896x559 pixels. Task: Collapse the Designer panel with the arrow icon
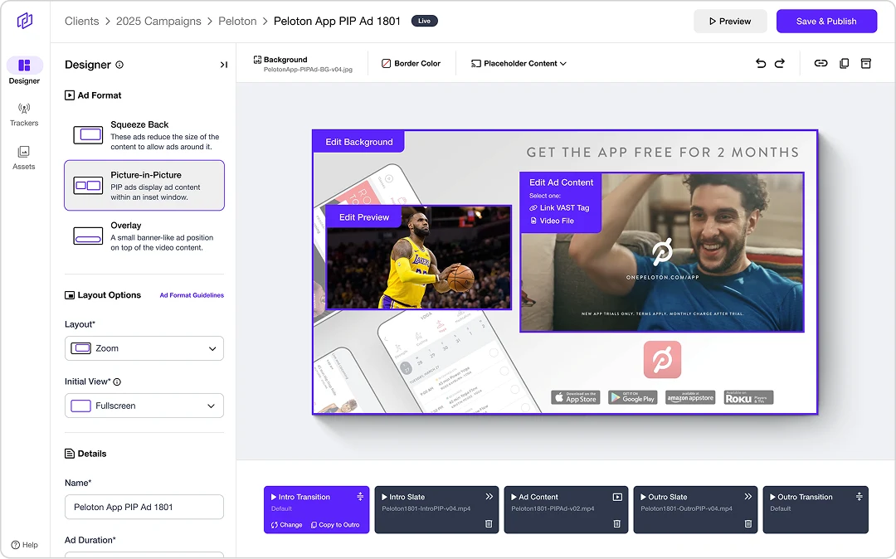223,65
